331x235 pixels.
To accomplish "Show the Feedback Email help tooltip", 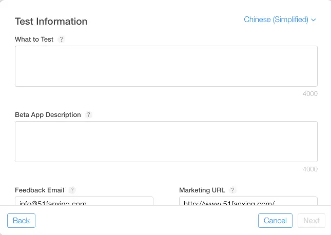I will pyautogui.click(x=72, y=190).
